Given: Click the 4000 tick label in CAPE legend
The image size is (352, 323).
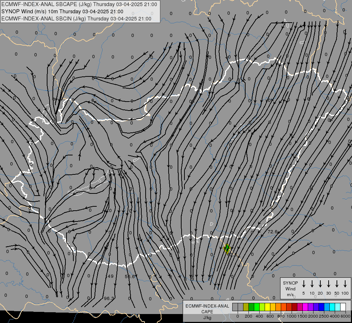Looking at the screenshot, I should [335, 316].
